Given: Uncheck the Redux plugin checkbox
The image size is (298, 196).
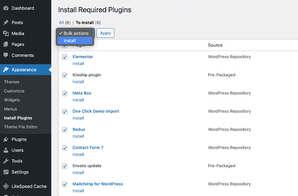Looking at the screenshot, I should click(x=65, y=130).
